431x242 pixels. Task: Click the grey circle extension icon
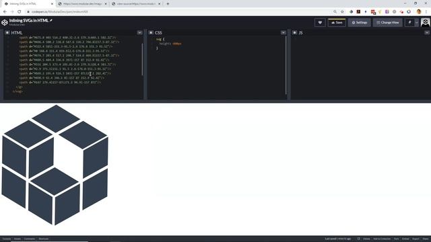(394, 12)
